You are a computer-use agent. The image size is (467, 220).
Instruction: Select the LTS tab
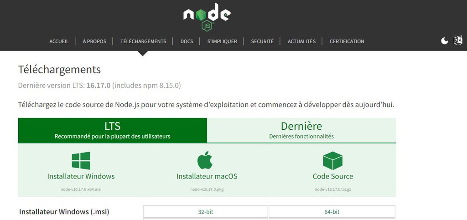coord(113,131)
